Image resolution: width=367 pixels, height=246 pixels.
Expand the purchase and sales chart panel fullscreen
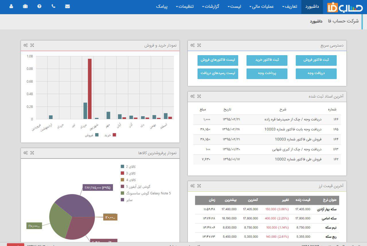32,45
